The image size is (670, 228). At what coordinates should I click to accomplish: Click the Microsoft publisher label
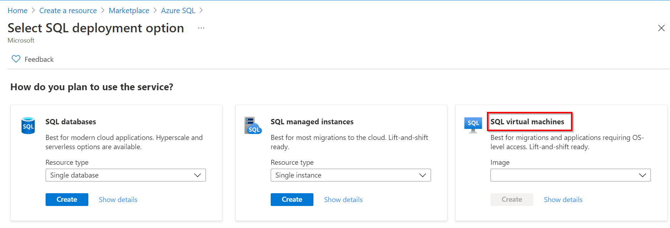point(21,40)
